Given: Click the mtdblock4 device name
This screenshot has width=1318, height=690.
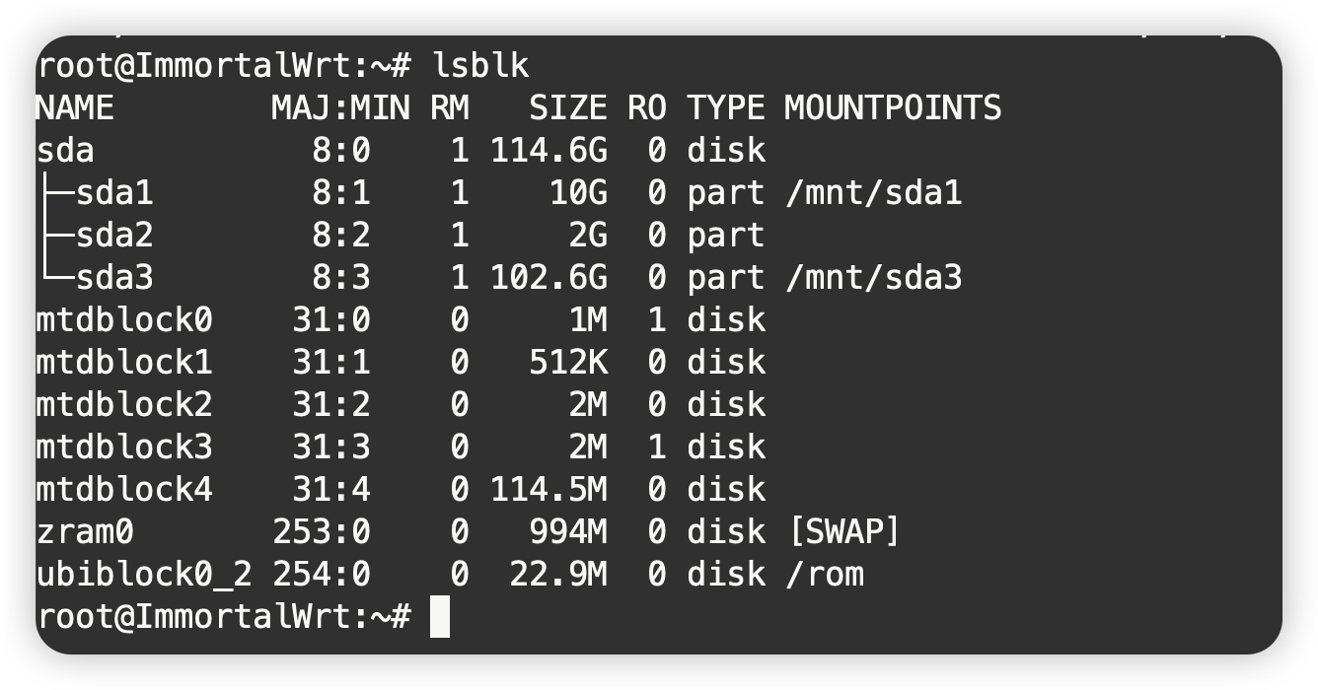Looking at the screenshot, I should (x=124, y=490).
